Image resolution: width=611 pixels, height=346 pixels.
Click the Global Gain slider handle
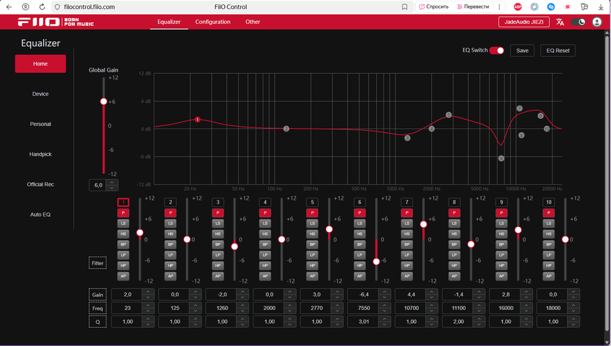[104, 102]
